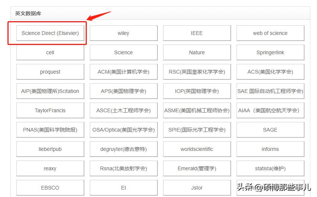Open the reaxy database
The image size is (317, 197).
50,169
